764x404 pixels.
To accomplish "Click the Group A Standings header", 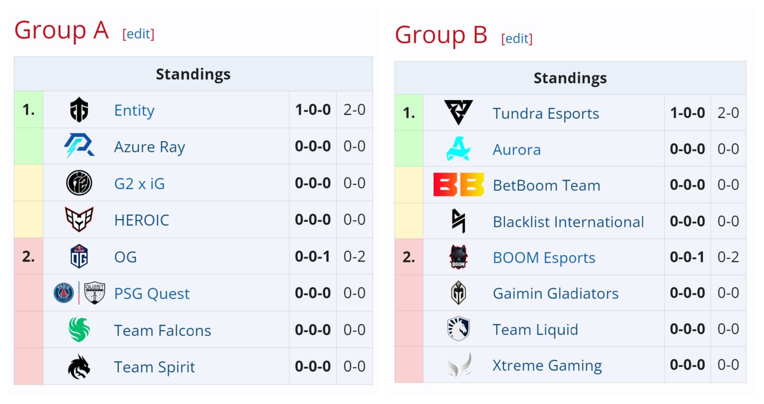I will [193, 74].
